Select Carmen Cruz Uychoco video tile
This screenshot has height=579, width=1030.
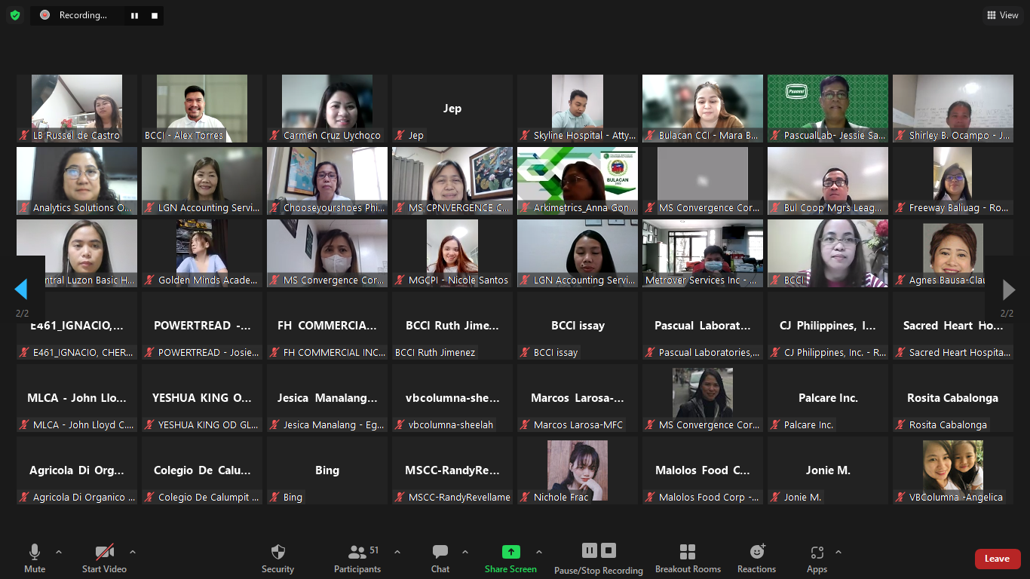tap(327, 109)
